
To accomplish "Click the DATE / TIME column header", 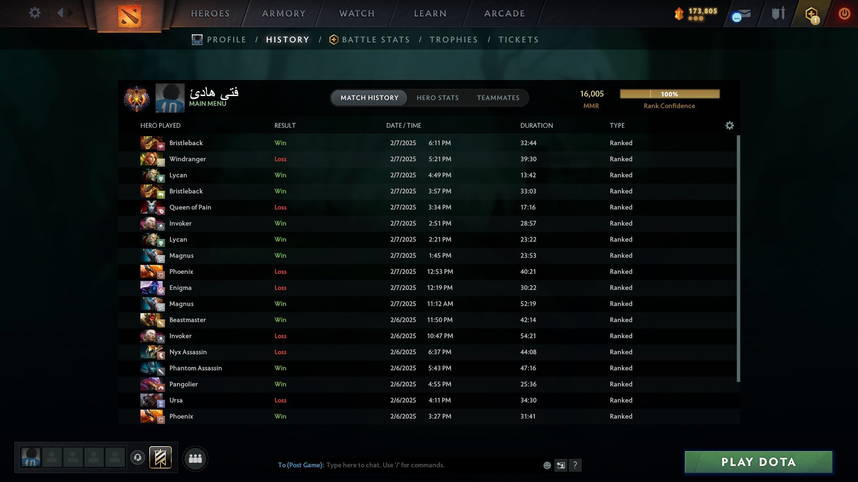I will [x=404, y=126].
